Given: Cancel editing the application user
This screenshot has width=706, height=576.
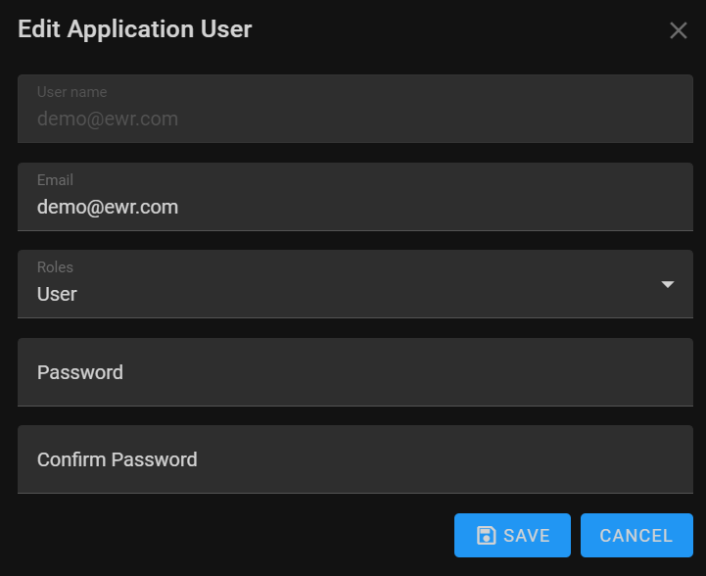Looking at the screenshot, I should pos(636,536).
